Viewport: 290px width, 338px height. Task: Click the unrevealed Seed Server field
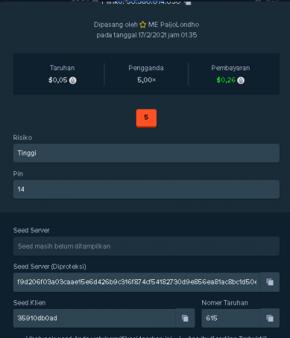click(146, 246)
